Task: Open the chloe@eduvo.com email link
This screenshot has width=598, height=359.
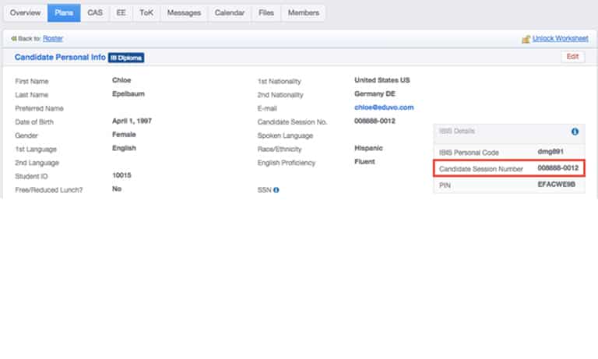Action: point(384,107)
